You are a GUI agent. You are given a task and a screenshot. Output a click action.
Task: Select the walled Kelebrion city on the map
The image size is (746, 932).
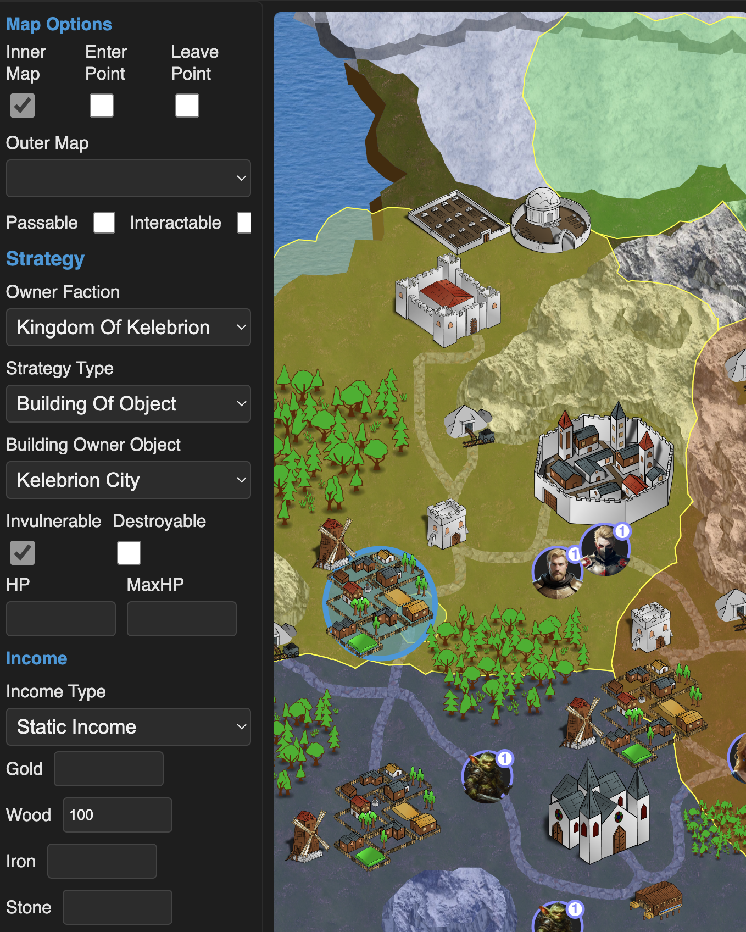click(604, 463)
